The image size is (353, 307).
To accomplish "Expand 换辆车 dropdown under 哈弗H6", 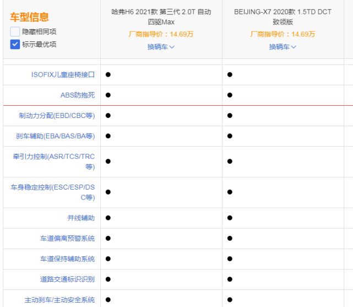I will (161, 47).
